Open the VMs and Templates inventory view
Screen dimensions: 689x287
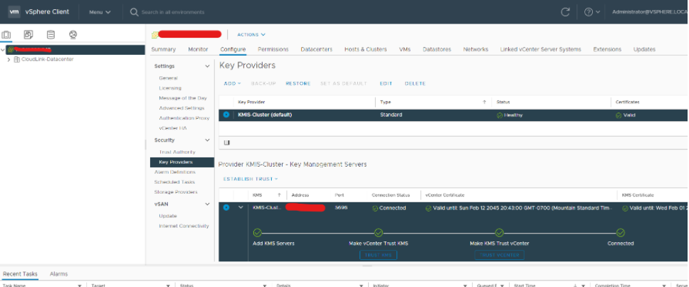(28, 35)
